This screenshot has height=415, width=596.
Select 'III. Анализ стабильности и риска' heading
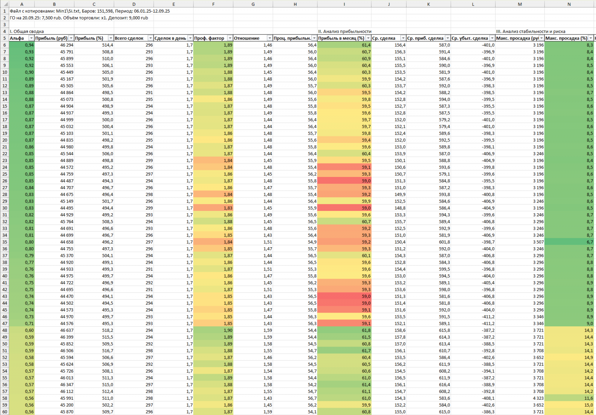coord(531,31)
